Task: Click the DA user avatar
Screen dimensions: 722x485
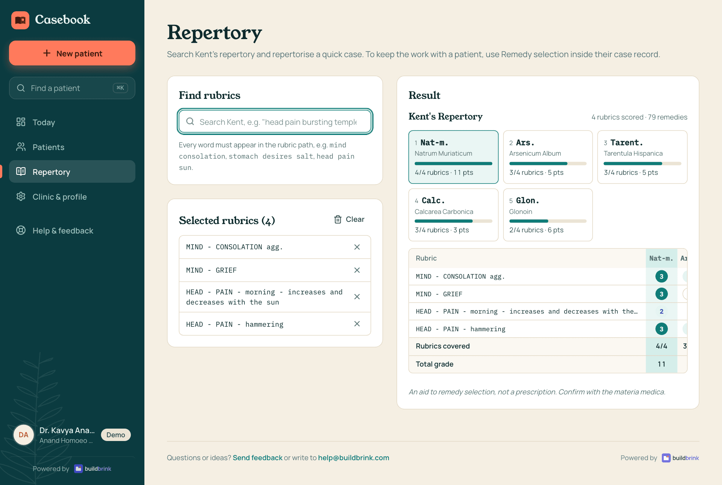Action: coord(24,435)
